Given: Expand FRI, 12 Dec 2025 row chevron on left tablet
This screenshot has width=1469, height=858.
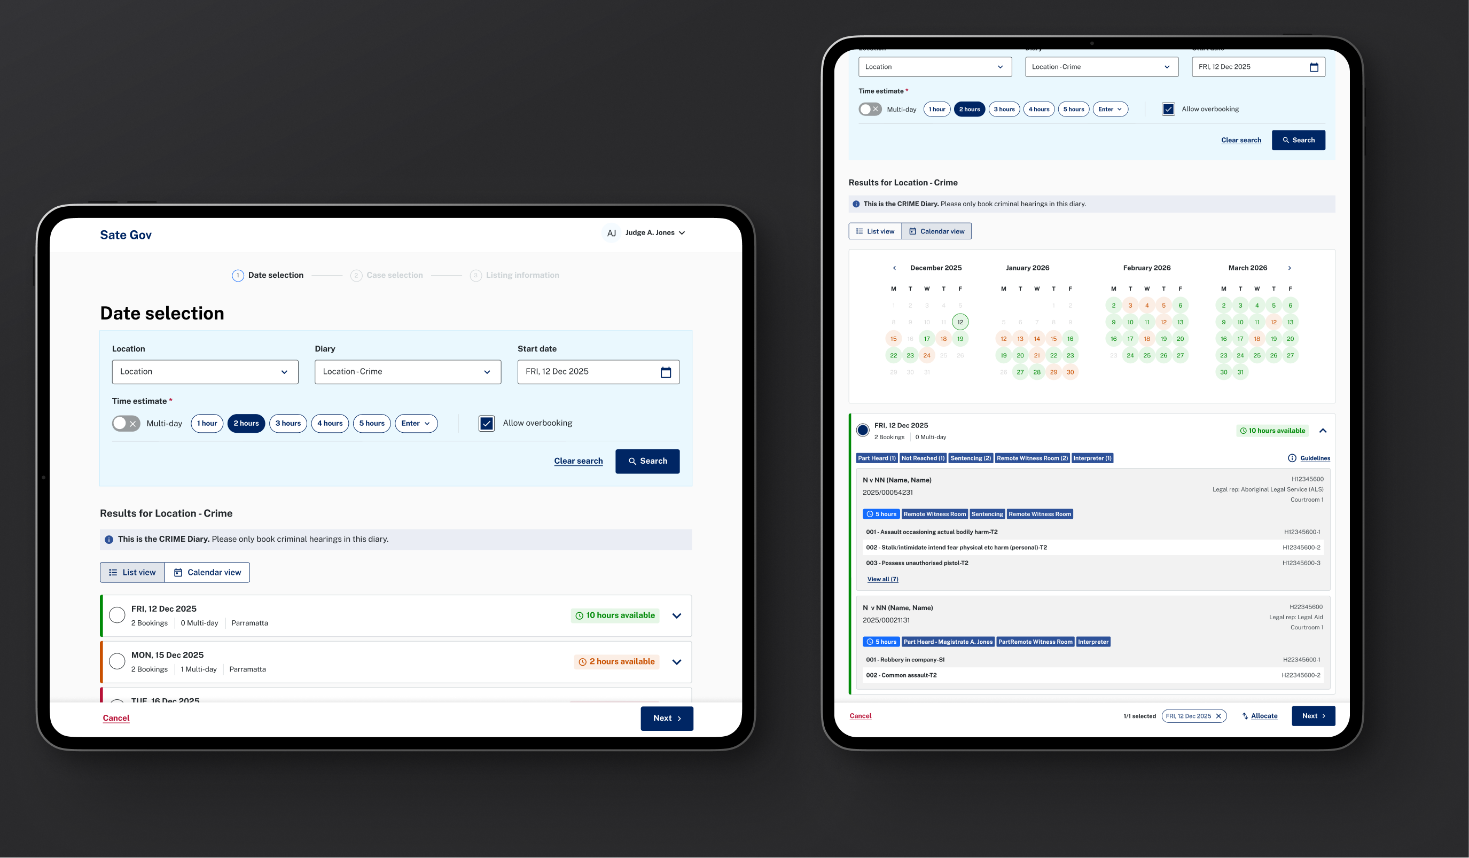Looking at the screenshot, I should (677, 615).
